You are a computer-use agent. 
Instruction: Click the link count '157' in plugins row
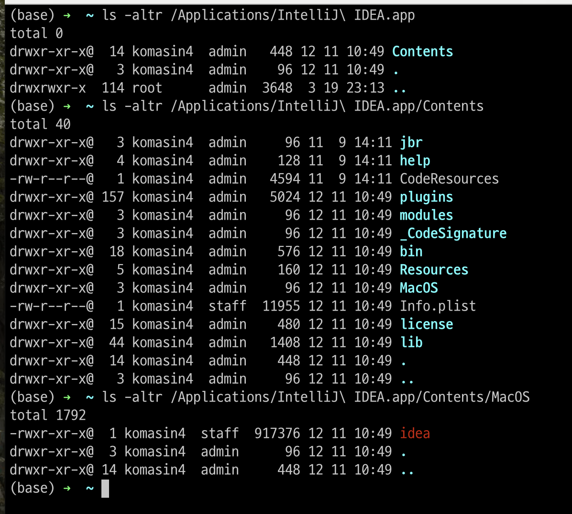[113, 197]
